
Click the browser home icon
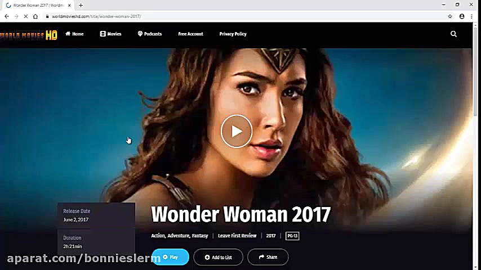pos(35,16)
